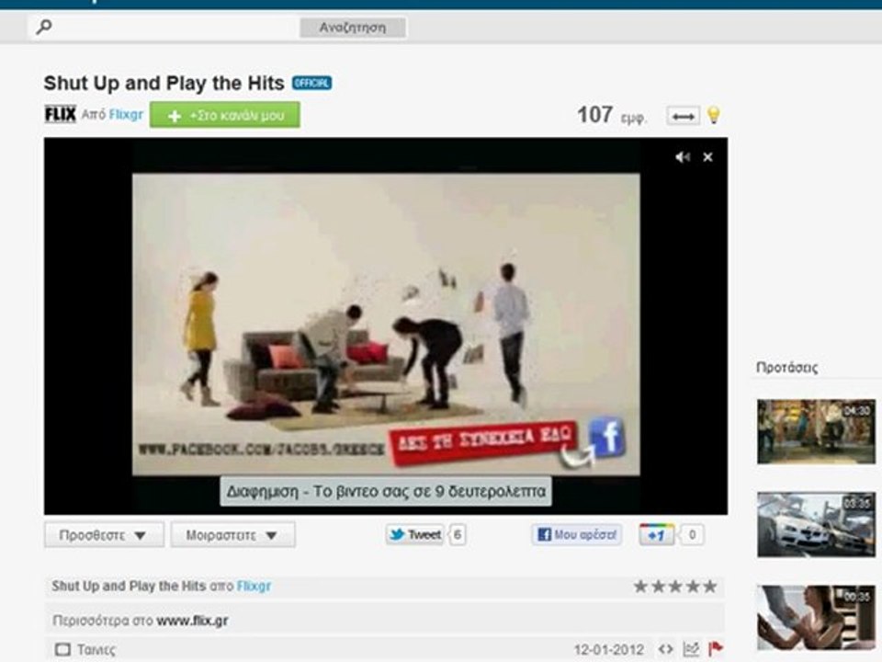Mute the ad with speaker icon
The image size is (882, 662).
click(683, 157)
